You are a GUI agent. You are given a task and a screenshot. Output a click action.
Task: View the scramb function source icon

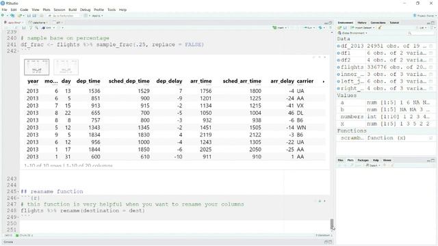pyautogui.click(x=431, y=138)
